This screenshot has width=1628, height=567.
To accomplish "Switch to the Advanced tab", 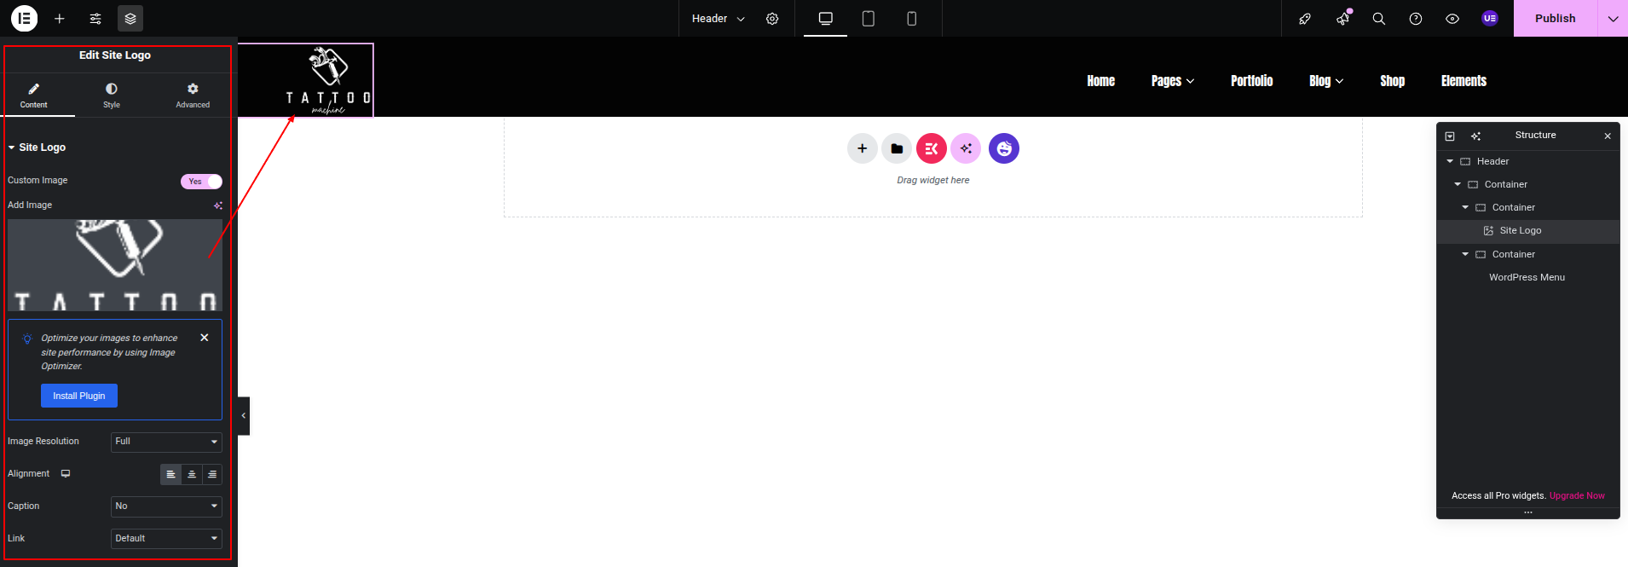I will tap(193, 95).
